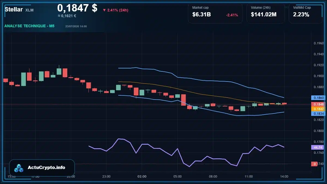Click the blue 0.1860 upper band price tag

tap(318, 98)
